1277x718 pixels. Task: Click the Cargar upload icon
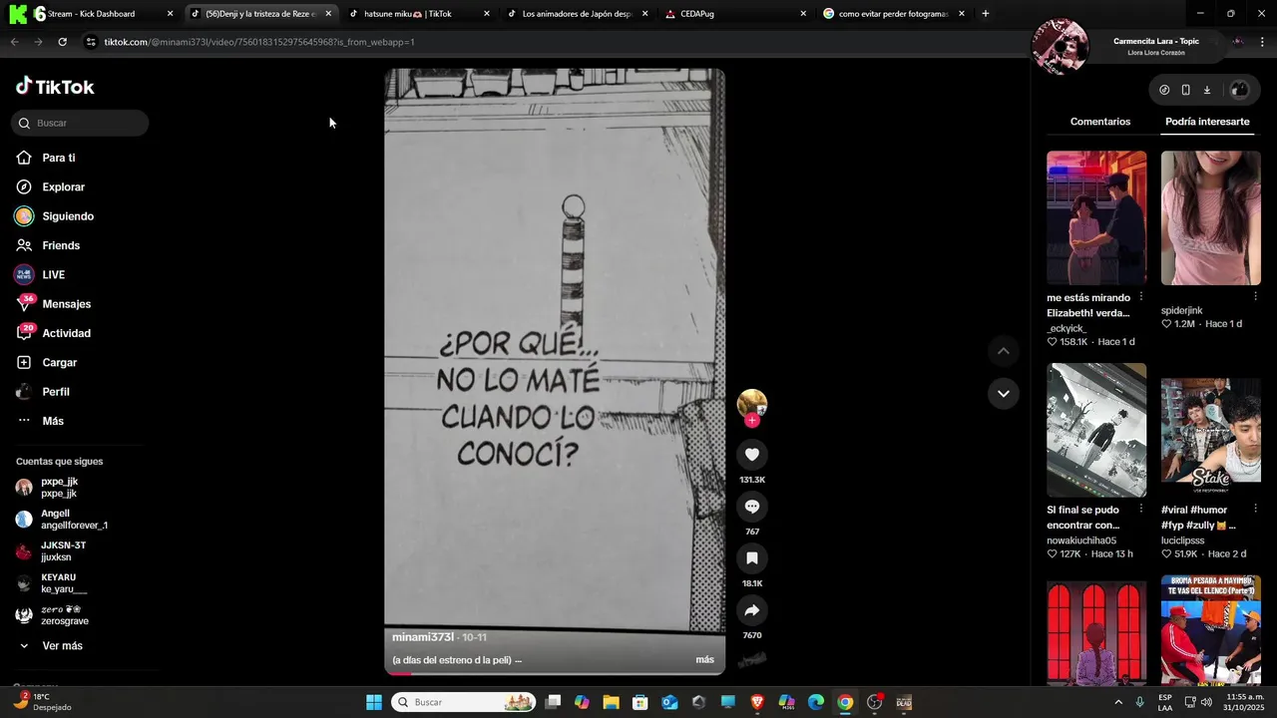pyautogui.click(x=24, y=362)
